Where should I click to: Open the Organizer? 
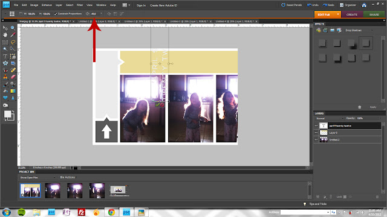click(x=348, y=5)
